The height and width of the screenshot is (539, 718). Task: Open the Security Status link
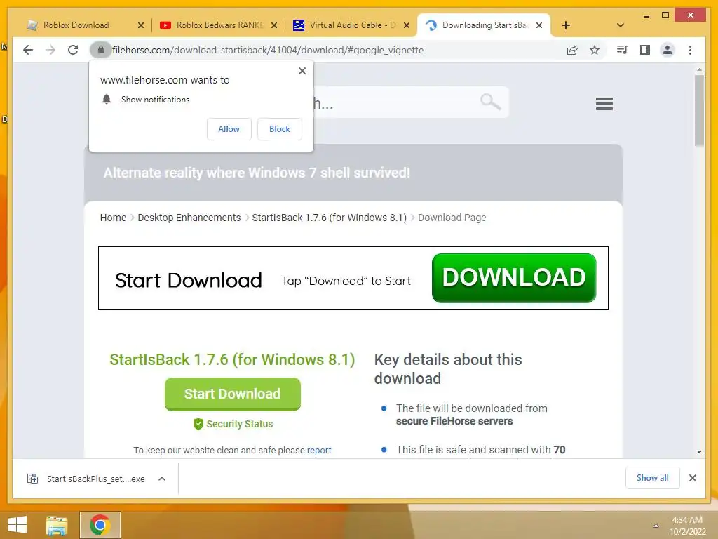(x=240, y=424)
